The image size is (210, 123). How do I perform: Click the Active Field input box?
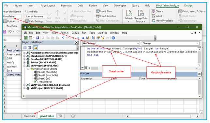click(x=35, y=17)
